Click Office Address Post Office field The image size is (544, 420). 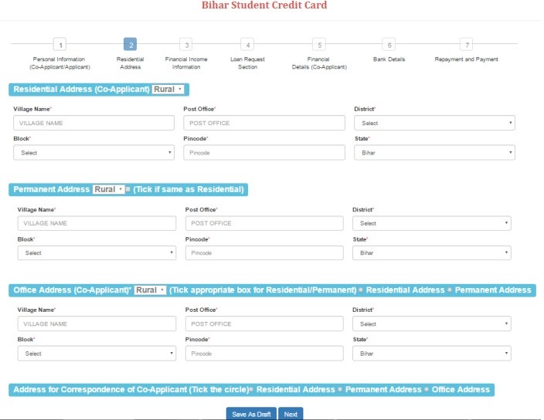(264, 323)
